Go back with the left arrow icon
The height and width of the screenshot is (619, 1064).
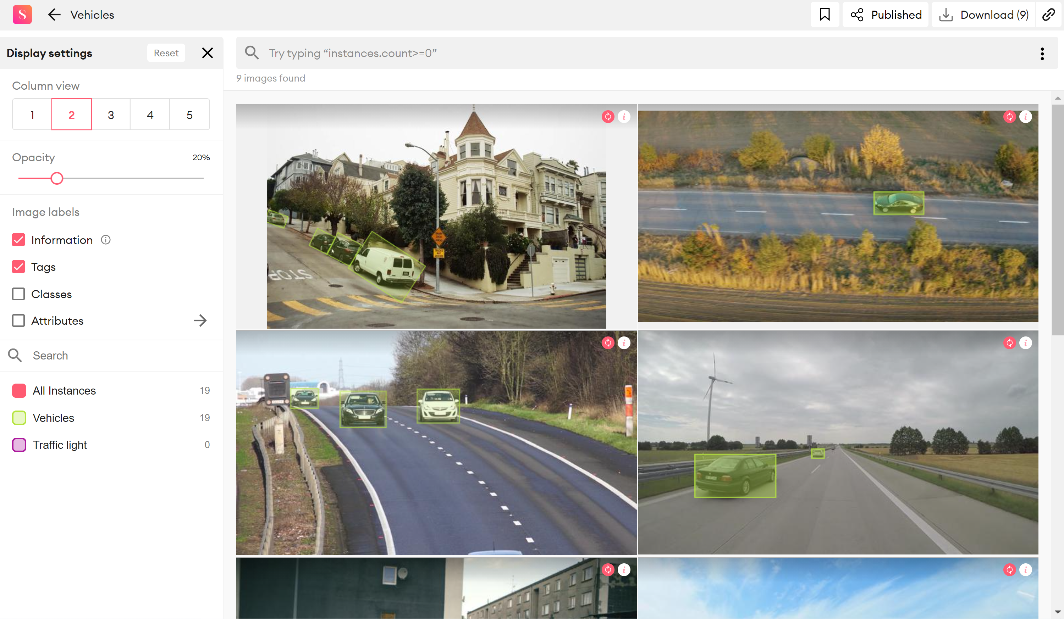tap(54, 15)
